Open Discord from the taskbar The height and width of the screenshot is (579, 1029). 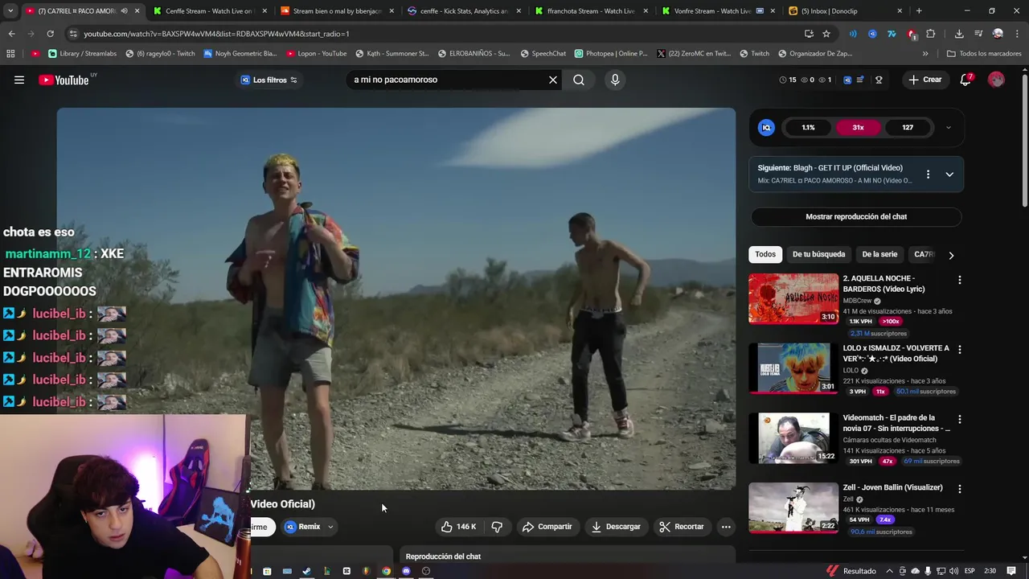[406, 571]
